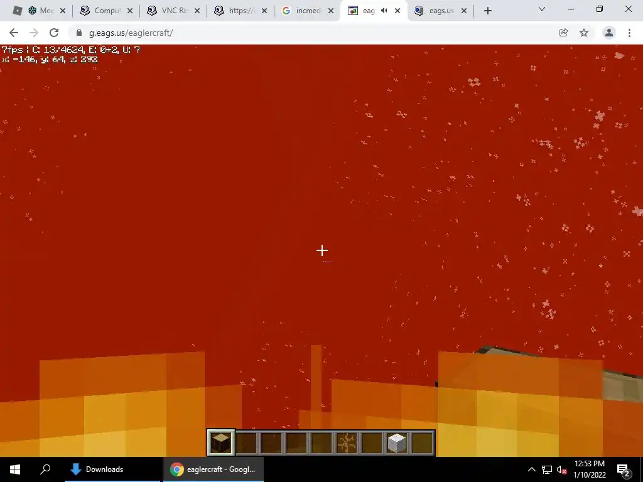Viewport: 643px width, 482px height.
Task: Mute audio on the eag tab
Action: click(384, 11)
